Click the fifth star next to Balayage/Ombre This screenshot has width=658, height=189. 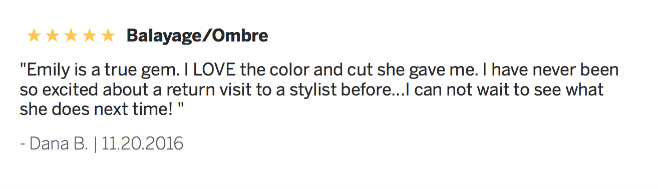click(x=108, y=35)
